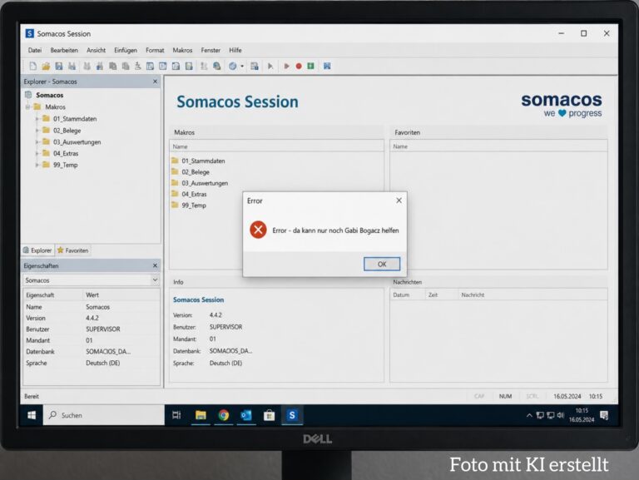The height and width of the screenshot is (480, 639).
Task: Click the Somacos S icon in the taskbar
Action: coord(292,415)
